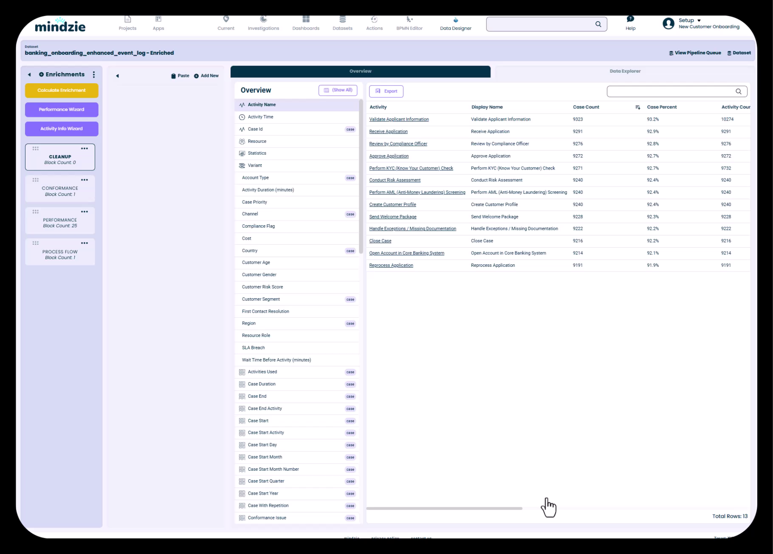The image size is (773, 554).
Task: Click the horizontal scrollbar below the table
Action: pyautogui.click(x=444, y=509)
